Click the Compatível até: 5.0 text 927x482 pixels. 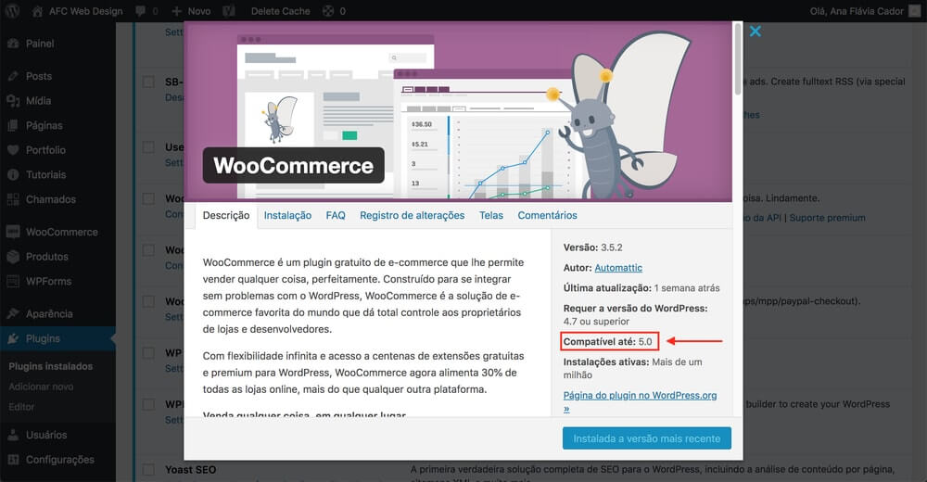(608, 342)
